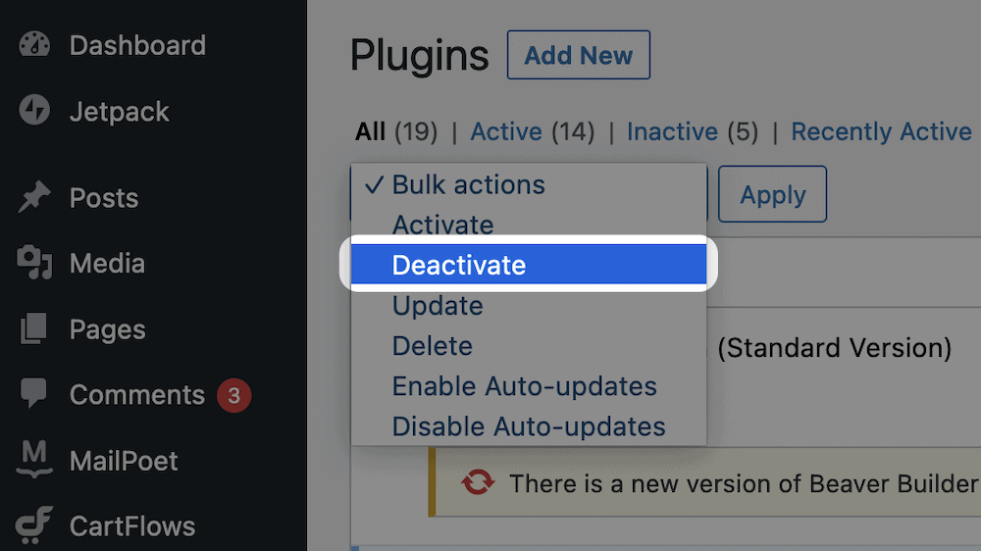
Task: Select Deactivate from bulk actions list
Action: [529, 265]
